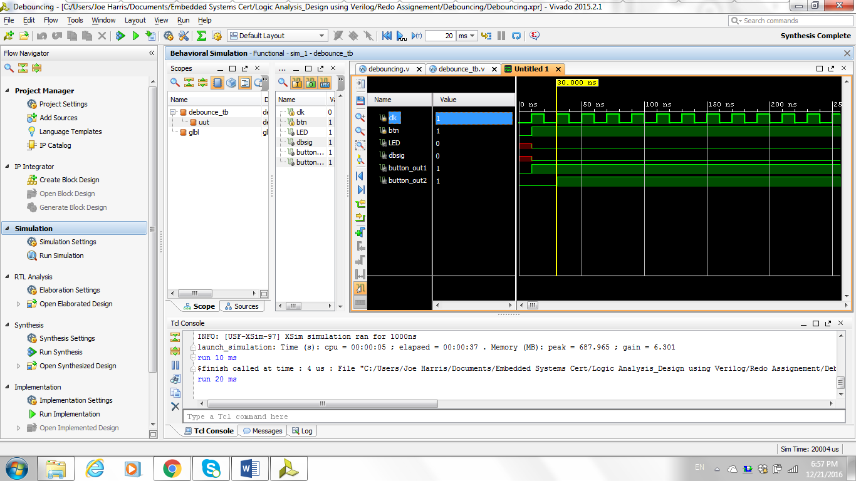Toggle the inout ports filter in Objects panel
856x481 pixels.
[325, 83]
